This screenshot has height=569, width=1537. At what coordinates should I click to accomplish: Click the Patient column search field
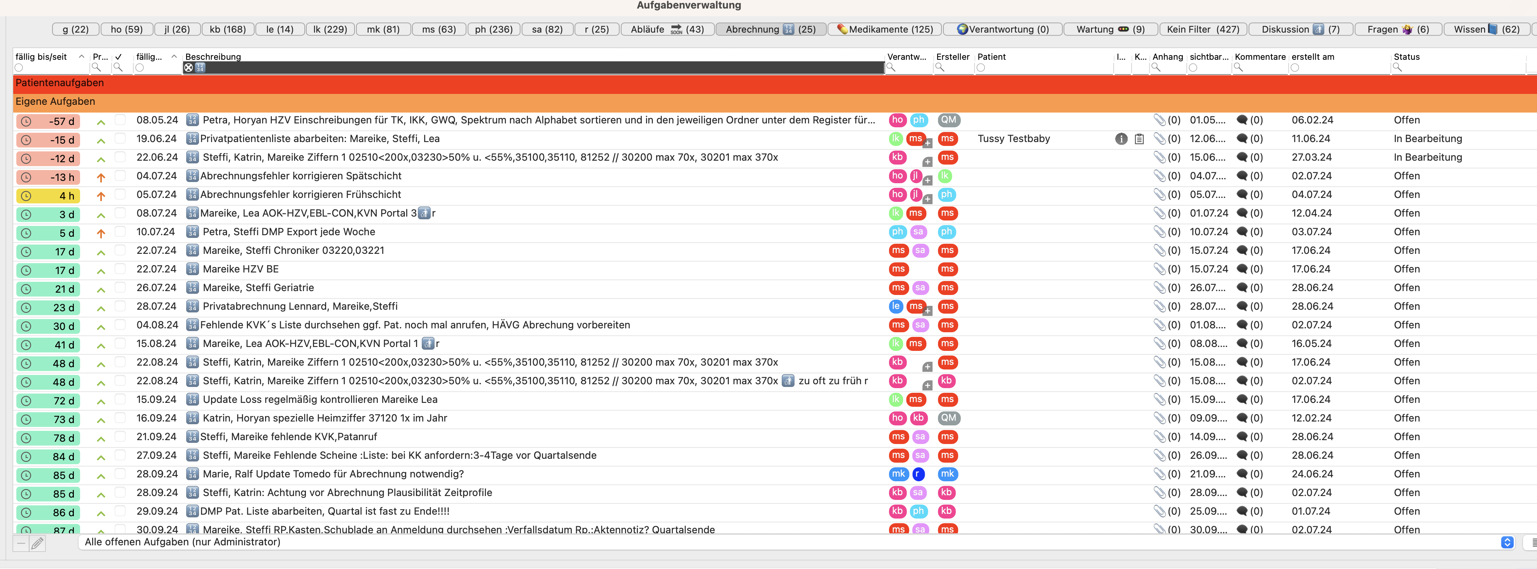coord(1044,68)
